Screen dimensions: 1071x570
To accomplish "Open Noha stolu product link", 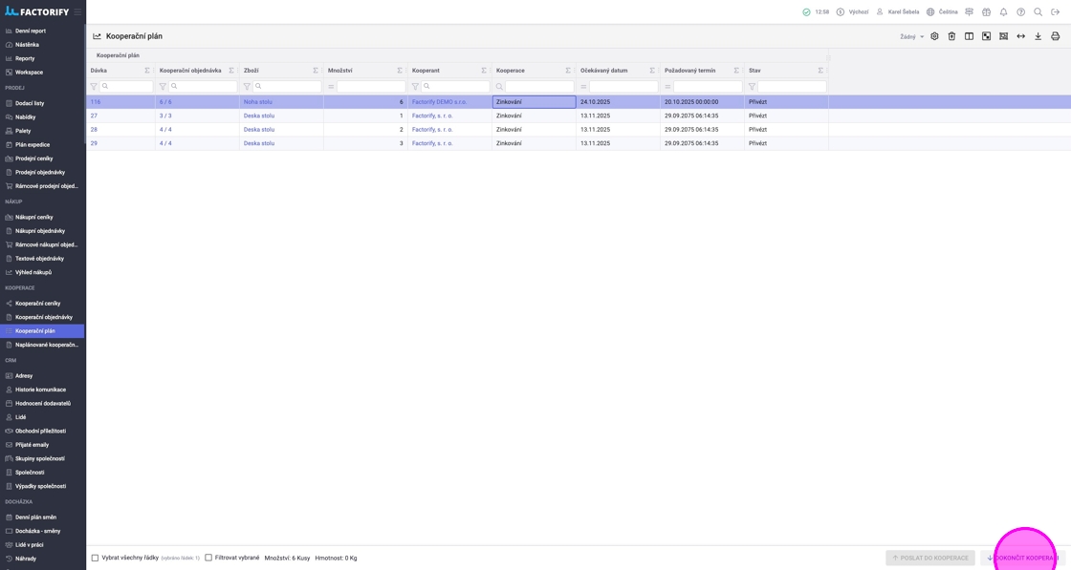I will (x=257, y=101).
